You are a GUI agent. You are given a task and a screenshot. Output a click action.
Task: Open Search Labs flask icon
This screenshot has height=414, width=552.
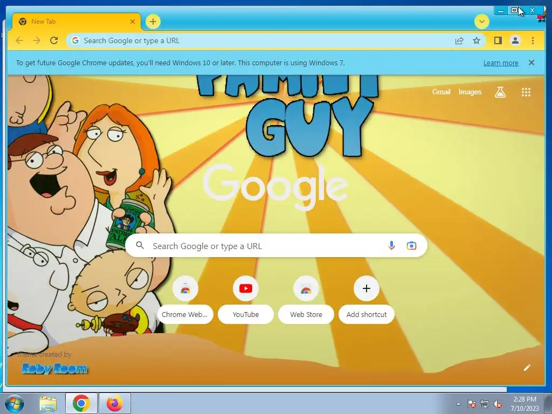(x=500, y=92)
